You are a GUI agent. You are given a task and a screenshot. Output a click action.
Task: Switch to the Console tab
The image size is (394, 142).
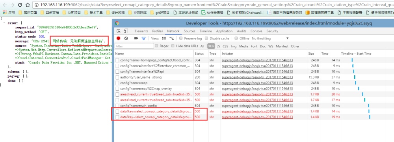tap(256, 31)
